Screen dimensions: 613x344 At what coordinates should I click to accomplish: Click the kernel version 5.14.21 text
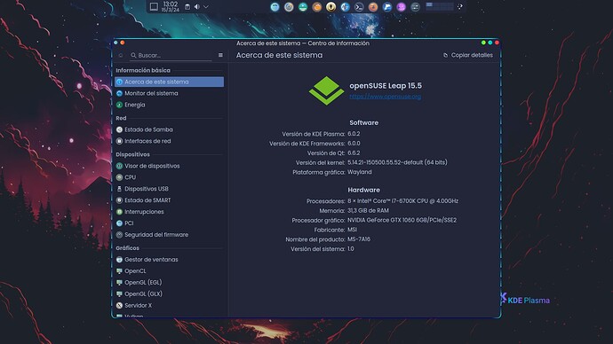397,162
